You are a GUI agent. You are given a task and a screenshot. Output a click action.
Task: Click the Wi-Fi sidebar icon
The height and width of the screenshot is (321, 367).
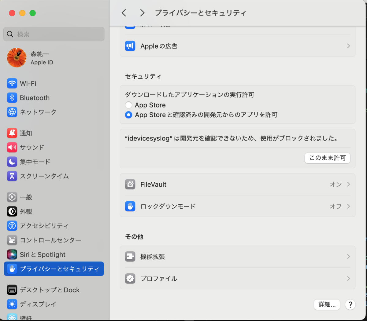(x=12, y=83)
